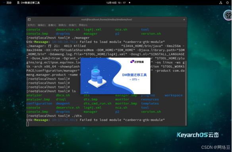Open the clock showing 12月10日 10:17
This screenshot has height=152, width=232.
[116, 3]
